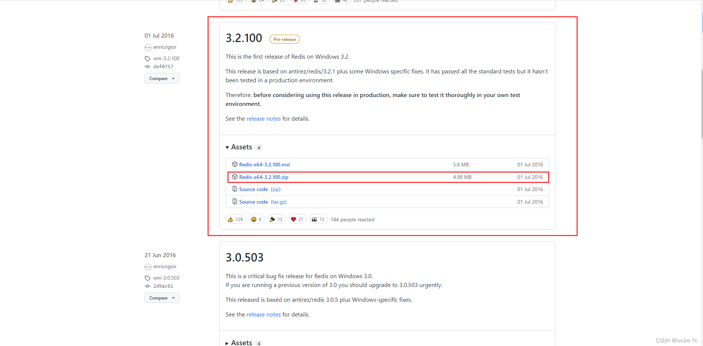
Task: Click the package icon beside Redis-x64-3.2.100.msi
Action: [x=234, y=165]
